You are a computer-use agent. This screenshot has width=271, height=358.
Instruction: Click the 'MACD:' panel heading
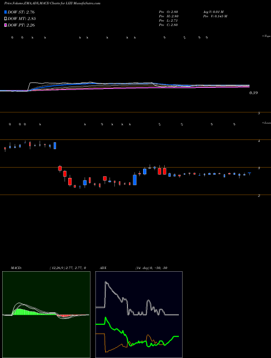tap(16, 268)
